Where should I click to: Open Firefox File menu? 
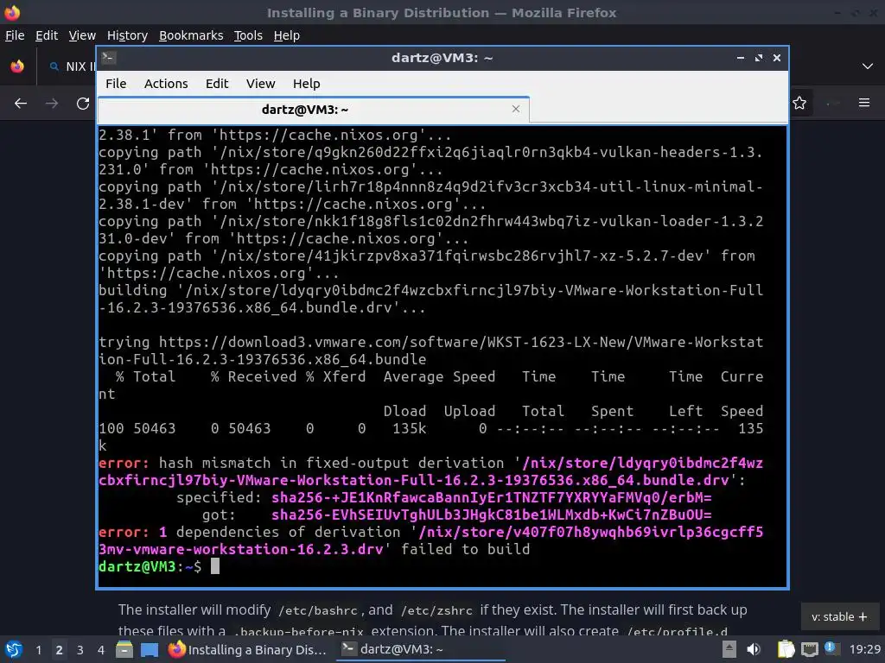[15, 35]
